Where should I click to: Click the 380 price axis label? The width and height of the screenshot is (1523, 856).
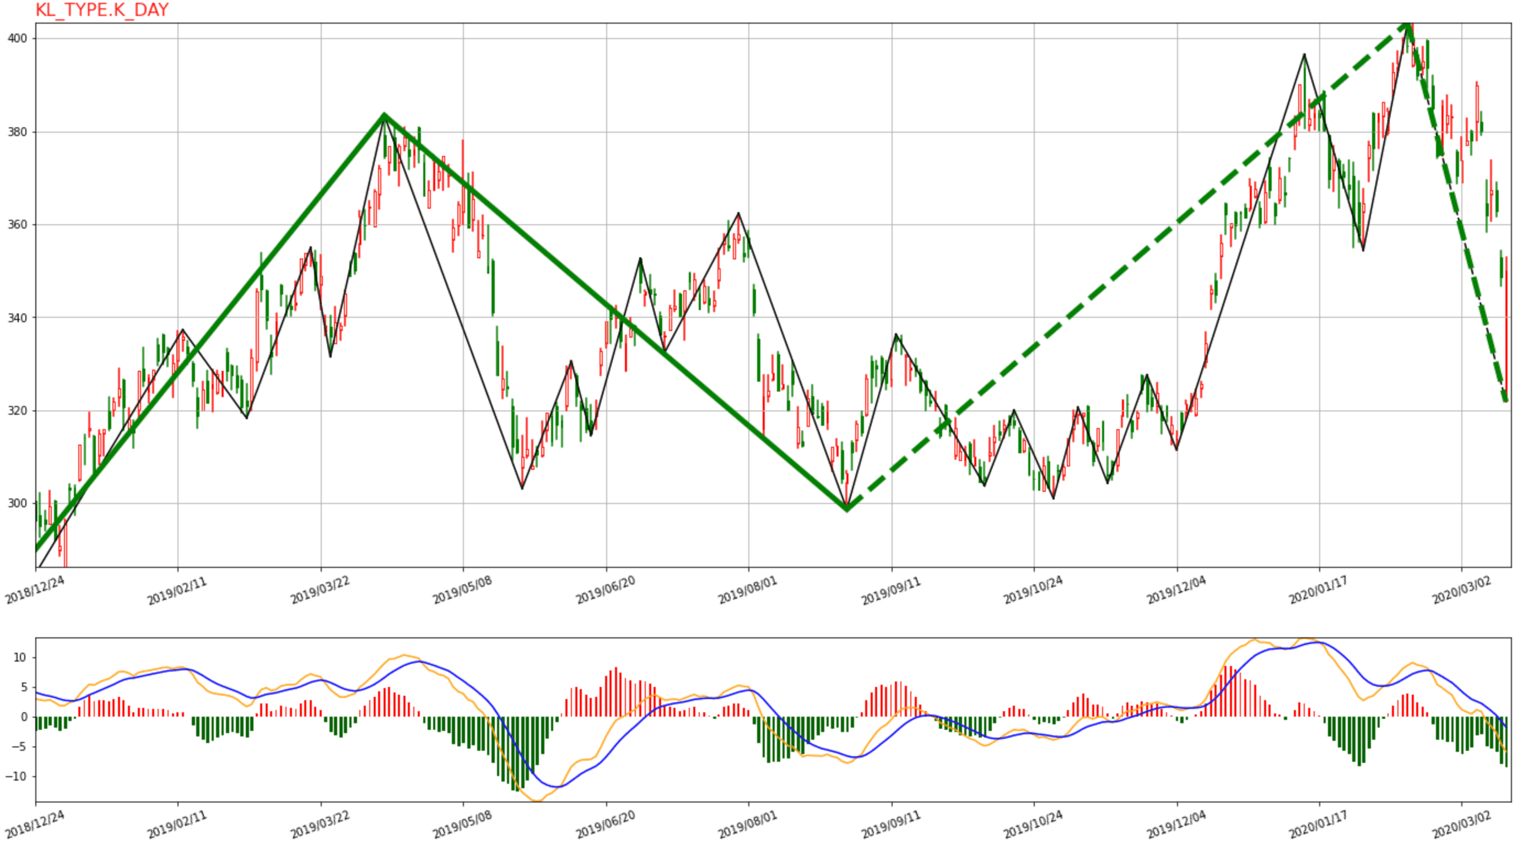coord(17,132)
